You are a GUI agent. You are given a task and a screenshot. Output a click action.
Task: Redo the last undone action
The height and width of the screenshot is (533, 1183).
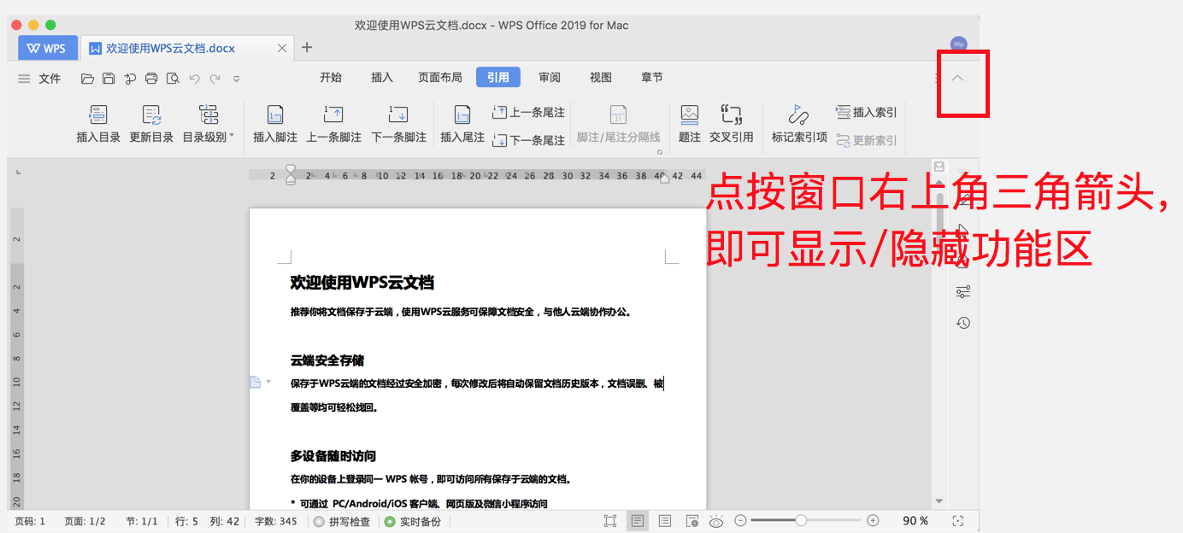click(x=215, y=79)
